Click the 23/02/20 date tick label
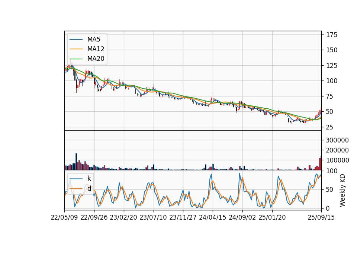Image resolution: width=357 pixels, height=256 pixels. [123, 217]
